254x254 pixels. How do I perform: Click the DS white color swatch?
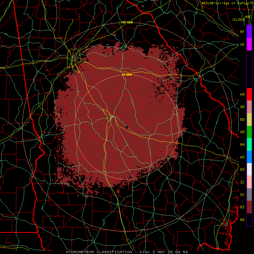pyautogui.click(x=249, y=169)
